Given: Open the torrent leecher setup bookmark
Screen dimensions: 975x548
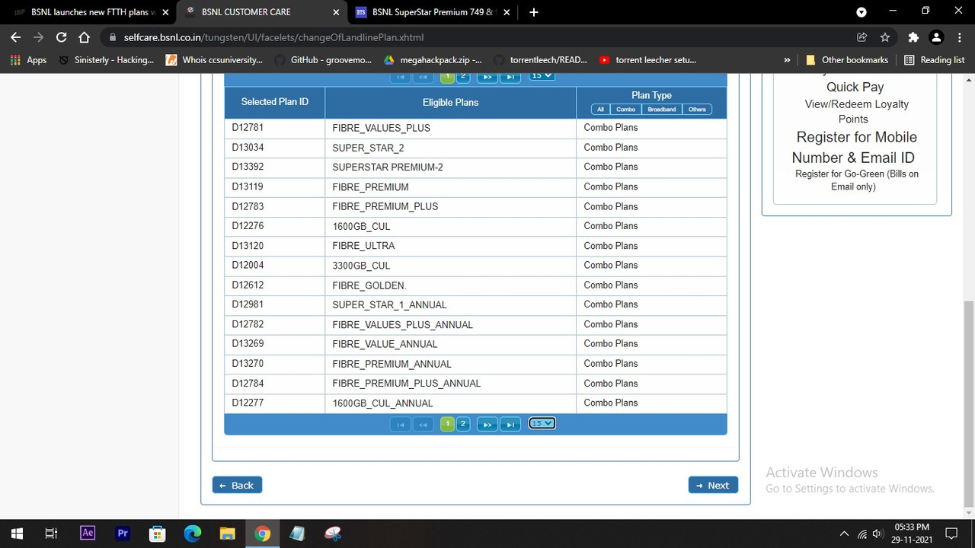Looking at the screenshot, I should click(x=647, y=60).
